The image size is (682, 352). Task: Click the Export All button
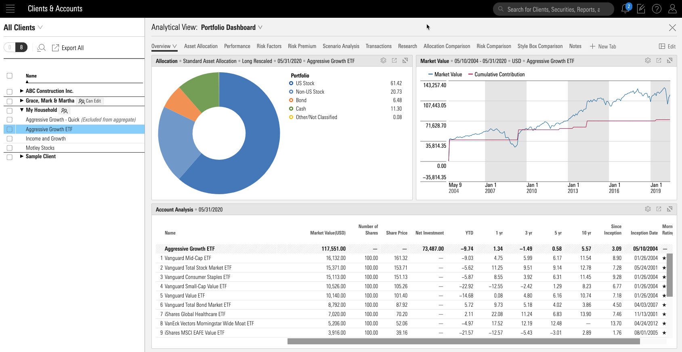(x=68, y=48)
